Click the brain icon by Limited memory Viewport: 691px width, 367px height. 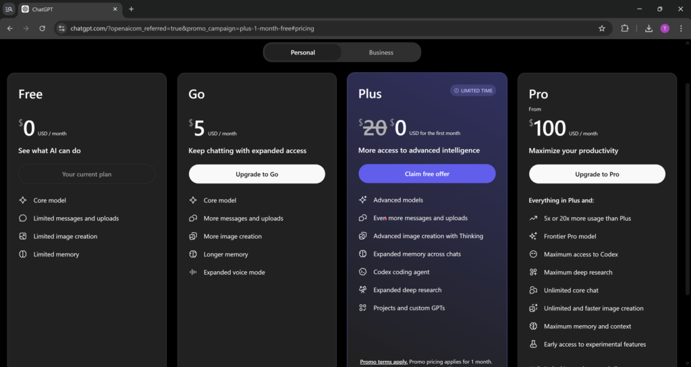point(23,254)
